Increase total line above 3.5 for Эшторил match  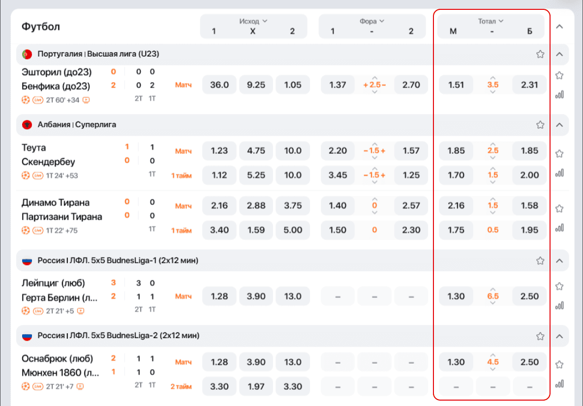tap(492, 77)
